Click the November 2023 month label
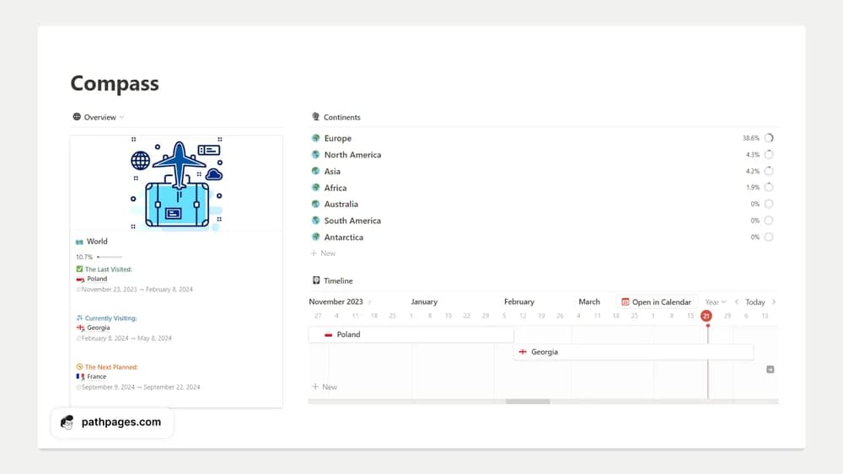Screen dimensions: 843x474 (x=336, y=301)
